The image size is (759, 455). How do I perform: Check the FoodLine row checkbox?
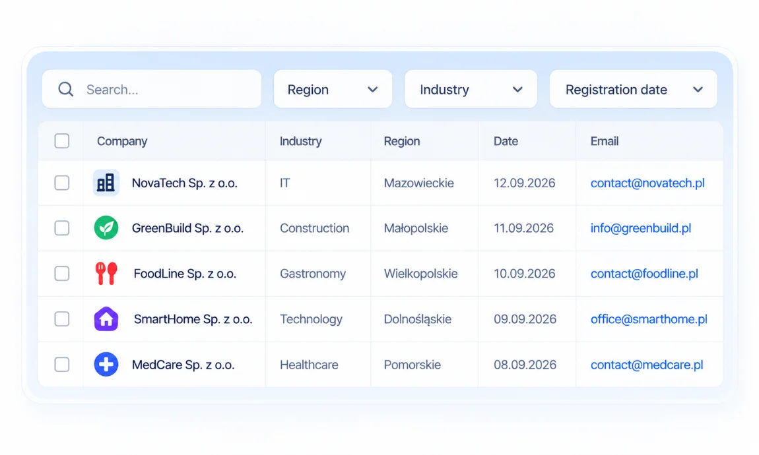tap(62, 273)
